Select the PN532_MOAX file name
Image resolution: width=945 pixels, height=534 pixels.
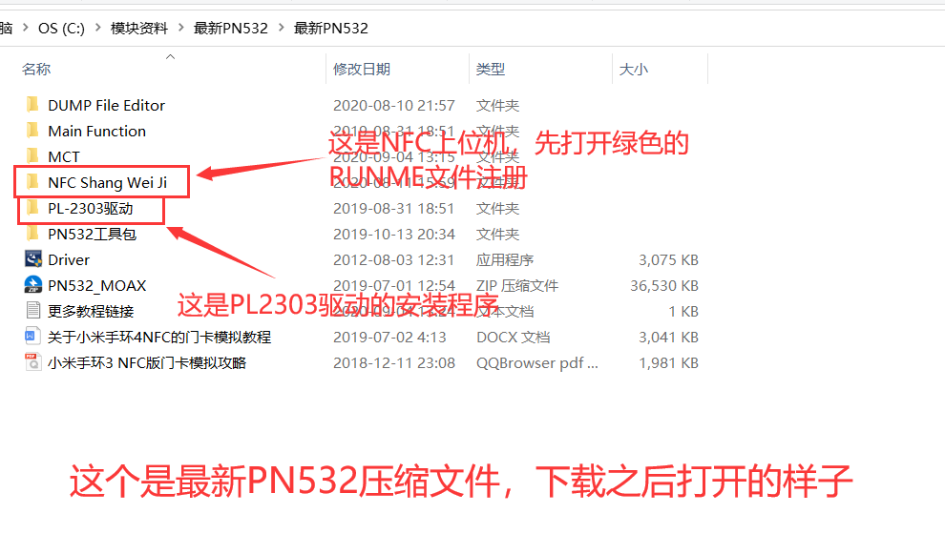97,286
